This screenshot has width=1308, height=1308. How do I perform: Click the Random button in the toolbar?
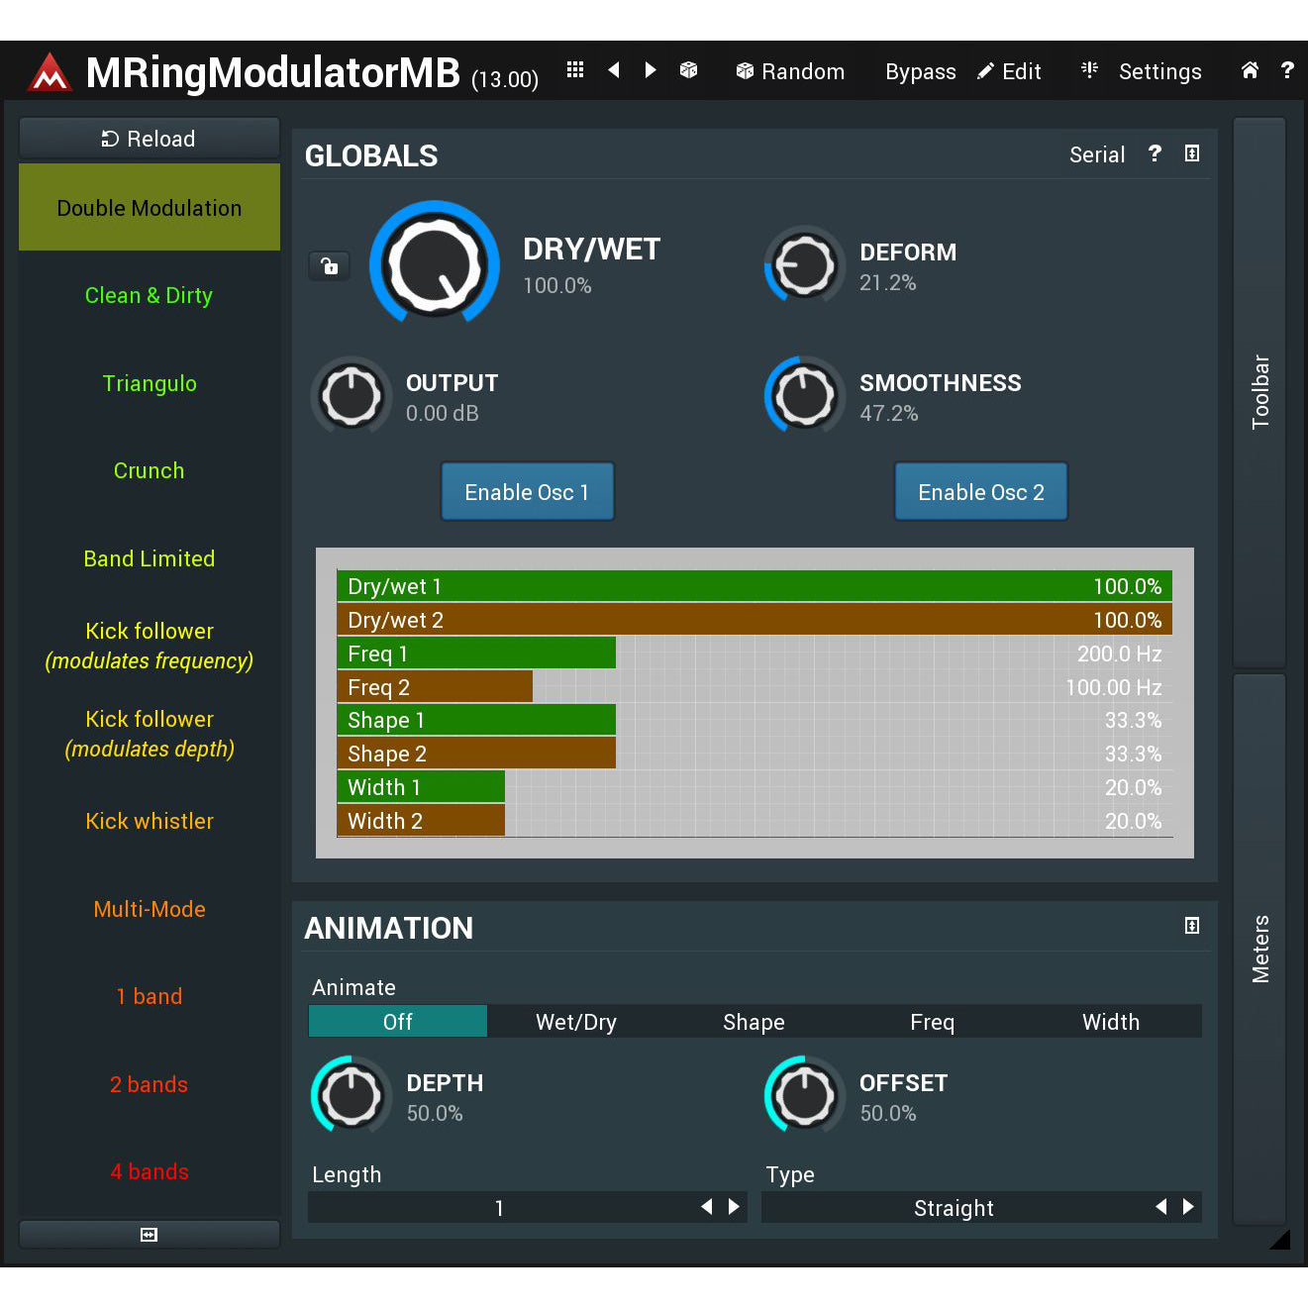[790, 70]
